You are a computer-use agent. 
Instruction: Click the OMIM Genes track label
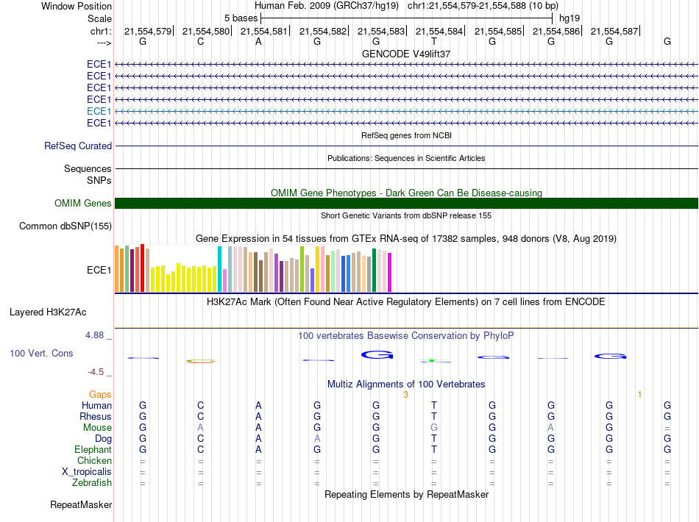(x=82, y=204)
